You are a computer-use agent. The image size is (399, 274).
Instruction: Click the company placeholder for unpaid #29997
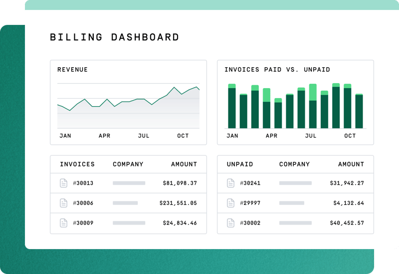pos(292,203)
